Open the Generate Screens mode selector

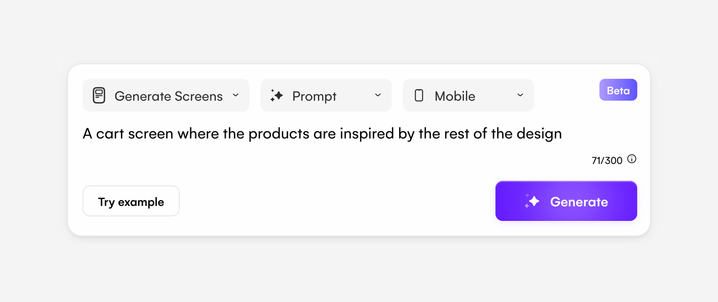pyautogui.click(x=168, y=96)
